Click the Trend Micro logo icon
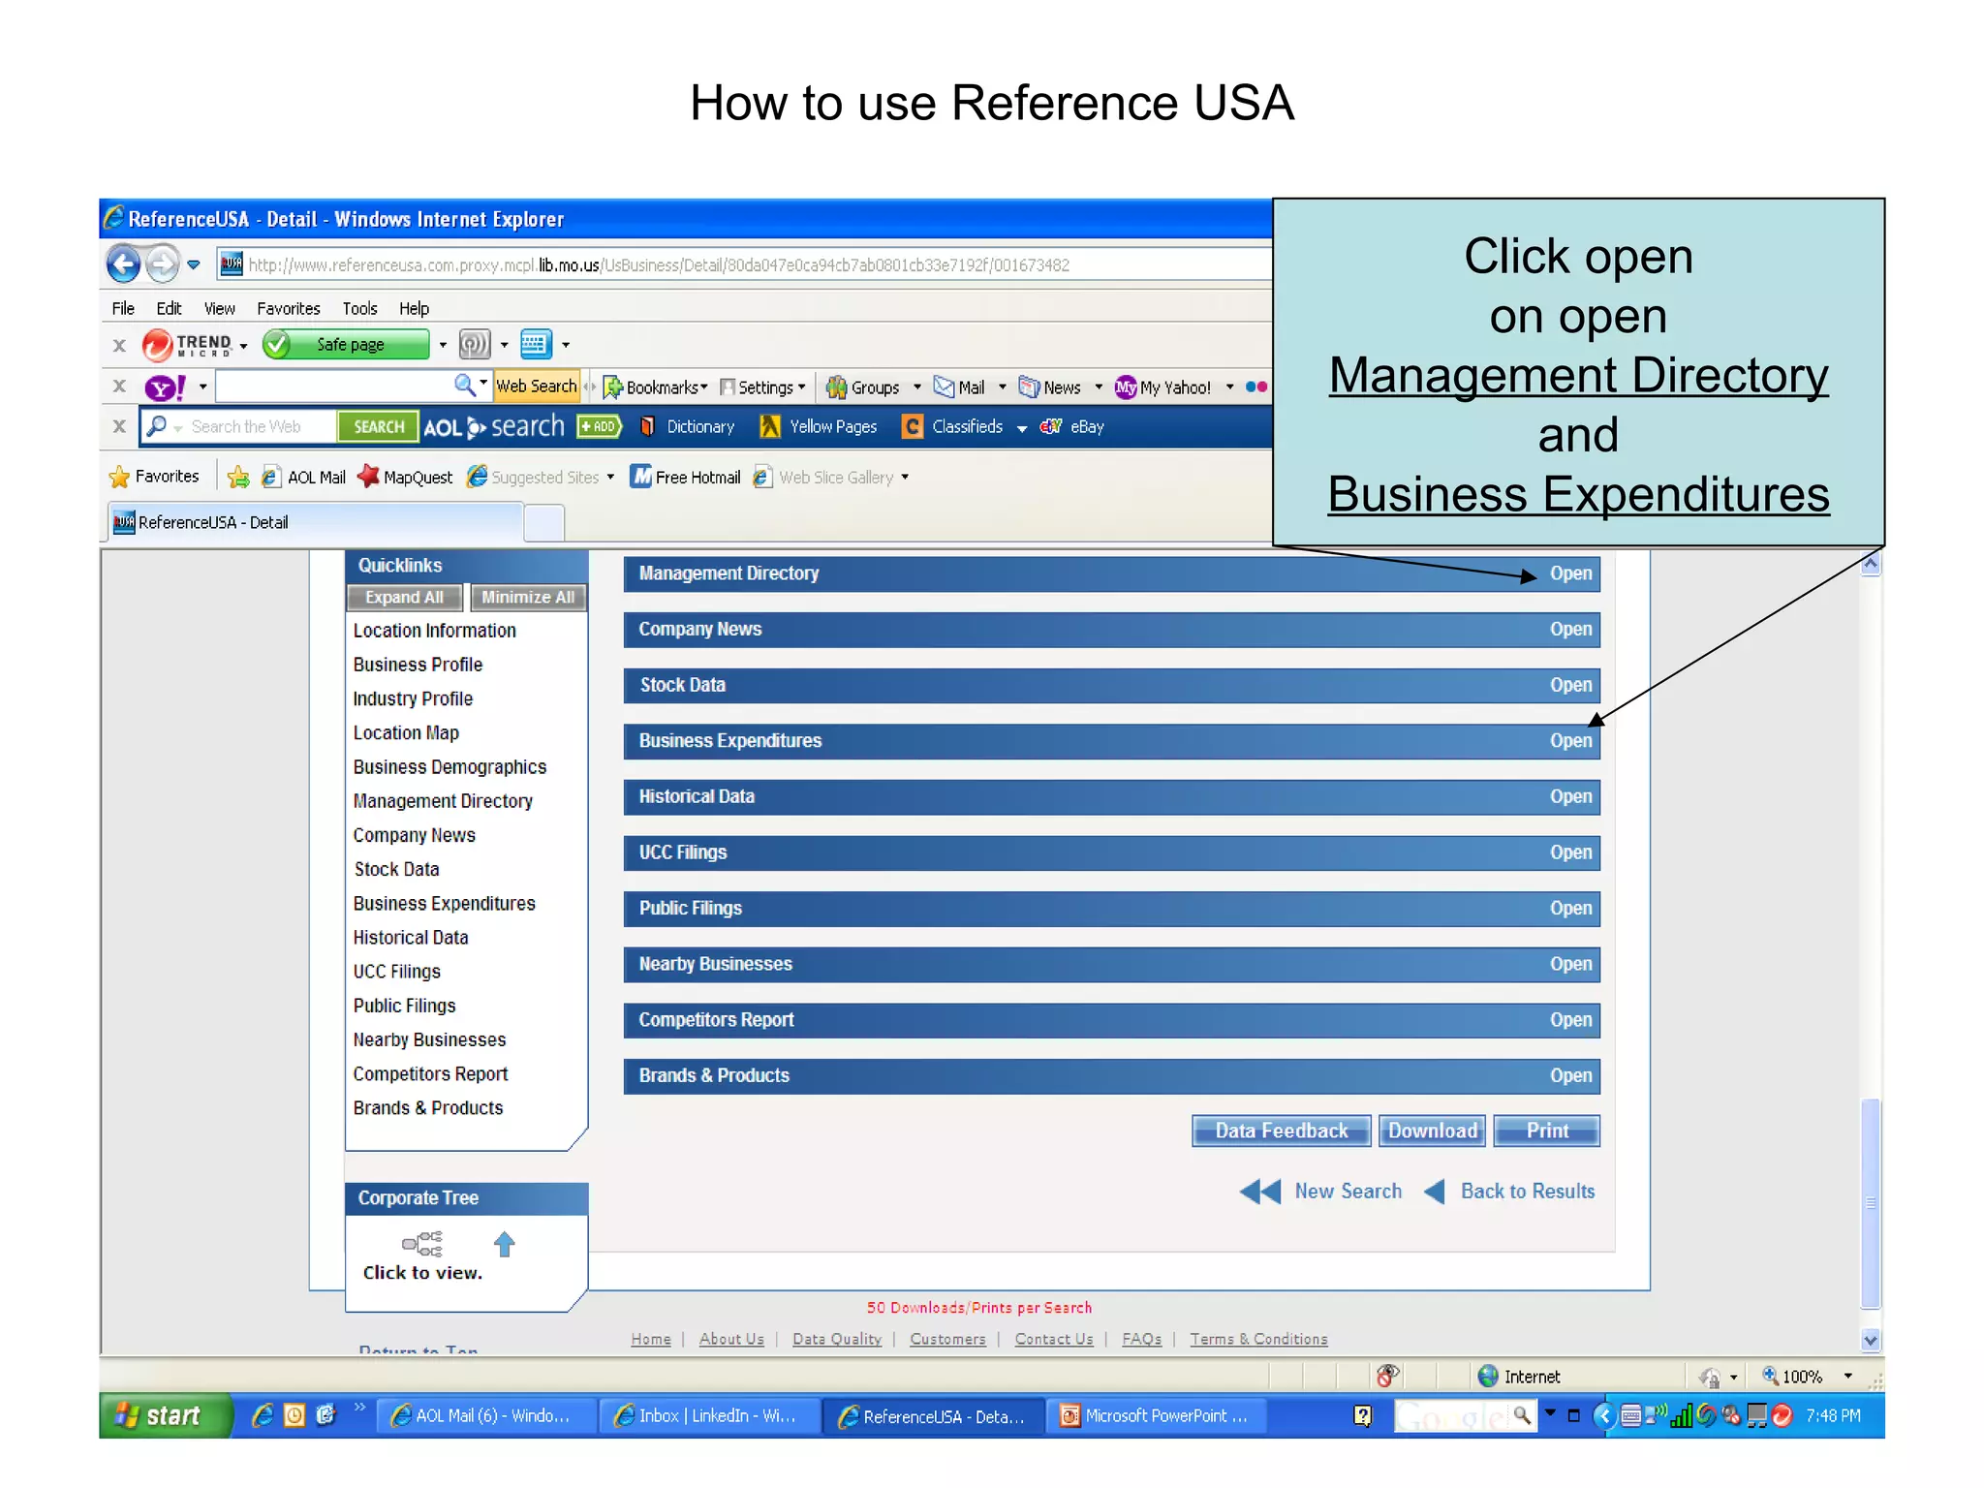Image resolution: width=1984 pixels, height=1488 pixels. [157, 344]
